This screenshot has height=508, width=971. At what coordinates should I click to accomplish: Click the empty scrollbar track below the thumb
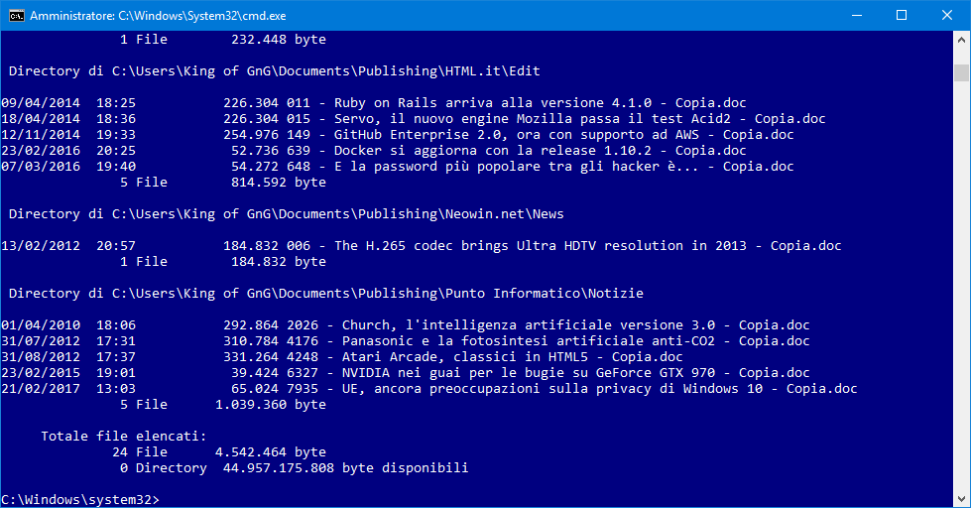[961, 298]
